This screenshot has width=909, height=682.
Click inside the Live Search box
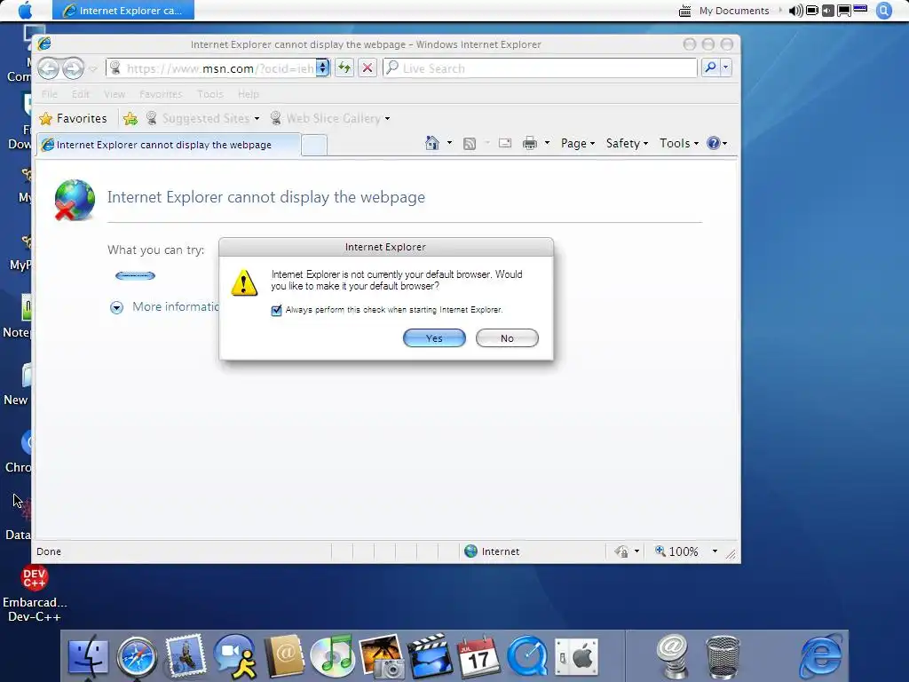coord(540,67)
